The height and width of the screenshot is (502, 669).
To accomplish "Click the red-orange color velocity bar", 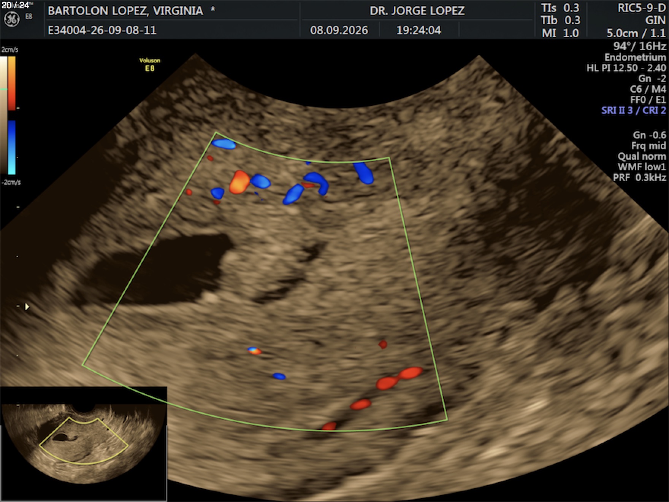I will click(12, 83).
